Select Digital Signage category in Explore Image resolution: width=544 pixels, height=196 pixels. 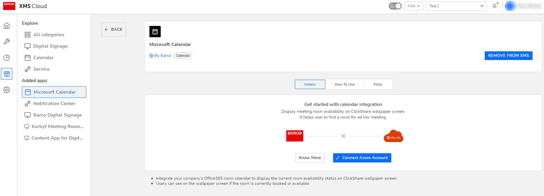[x=50, y=46]
